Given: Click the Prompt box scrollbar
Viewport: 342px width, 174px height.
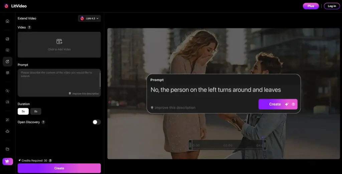Looking at the screenshot, I should click(x=100, y=79).
